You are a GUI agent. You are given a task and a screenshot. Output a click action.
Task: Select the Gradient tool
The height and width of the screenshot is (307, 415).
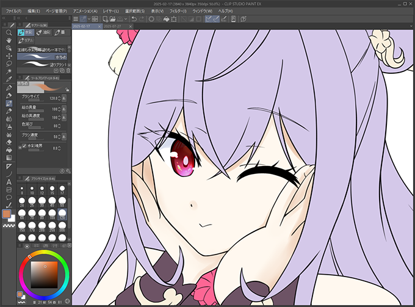click(9, 158)
